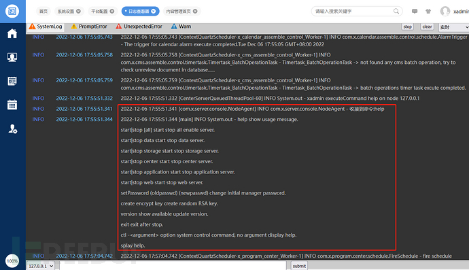Click the 'FireSchedule - fire schedule' log line
The height and width of the screenshot is (270, 469).
tap(286, 256)
